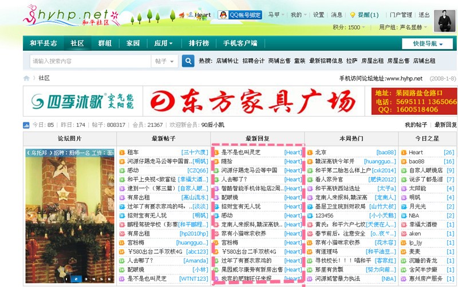Click rank icon beside 北京 in 本周热门

pyautogui.click(x=310, y=153)
